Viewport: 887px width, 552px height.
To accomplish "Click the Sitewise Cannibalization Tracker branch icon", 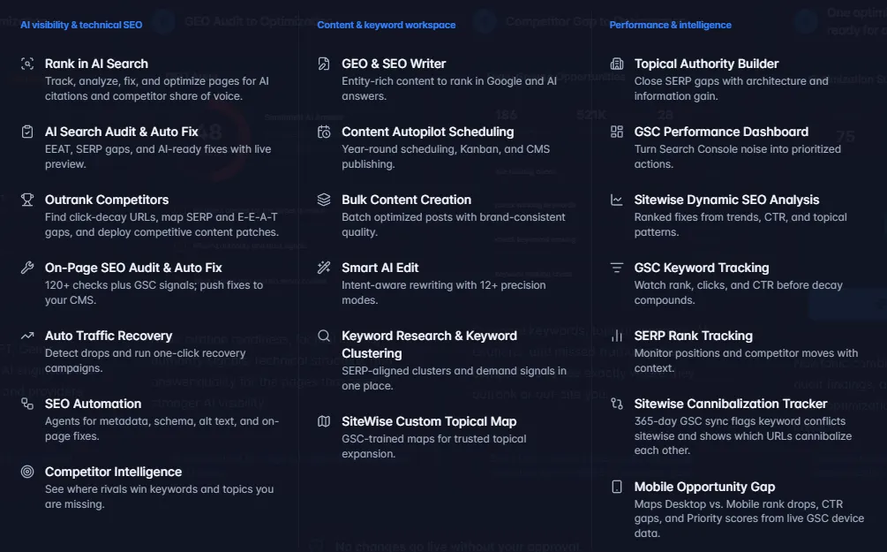I will (617, 404).
